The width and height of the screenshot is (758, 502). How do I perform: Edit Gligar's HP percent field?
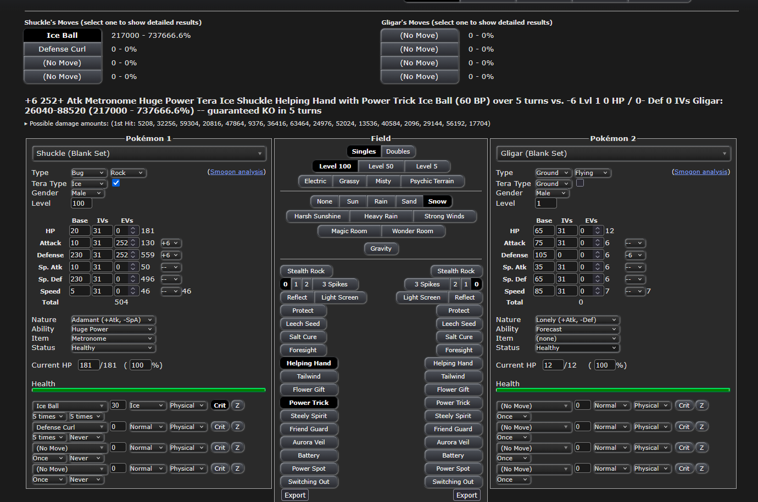605,365
